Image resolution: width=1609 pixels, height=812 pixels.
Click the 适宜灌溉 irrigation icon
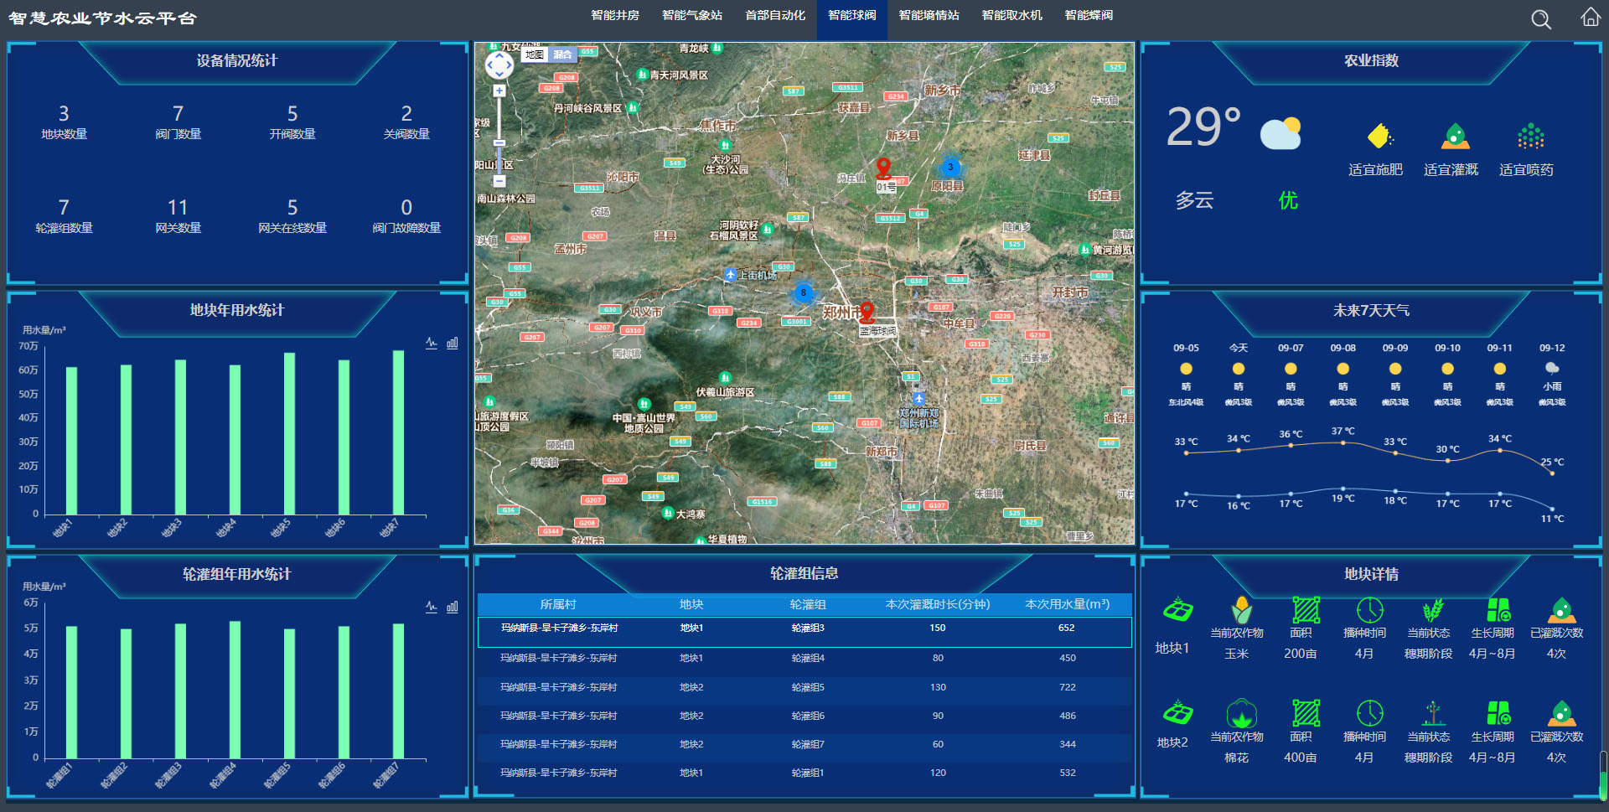coord(1455,137)
